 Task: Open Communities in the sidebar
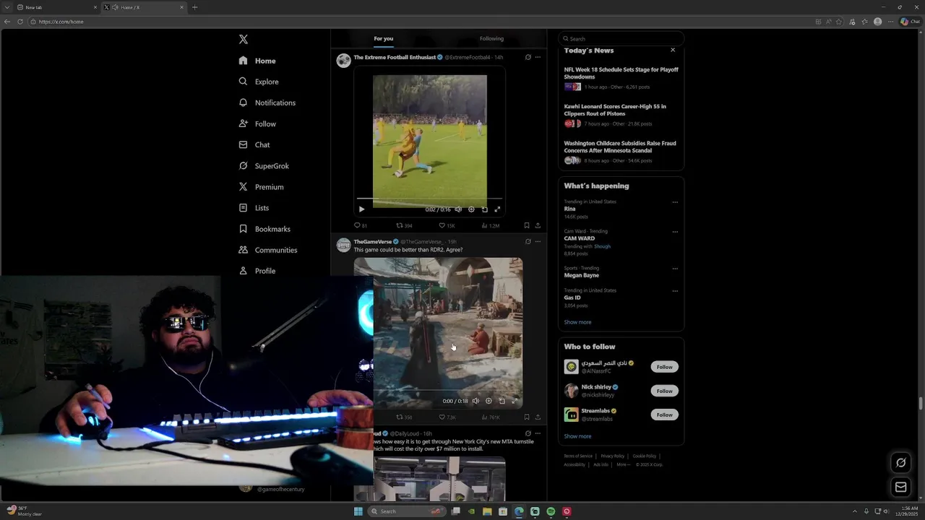pyautogui.click(x=267, y=250)
